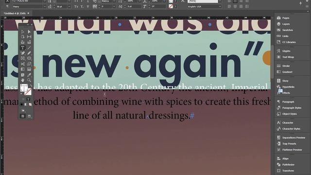Viewport: 311px width, 175px height.
Task: Open the Stroke panel icon
Action: coord(278,66)
